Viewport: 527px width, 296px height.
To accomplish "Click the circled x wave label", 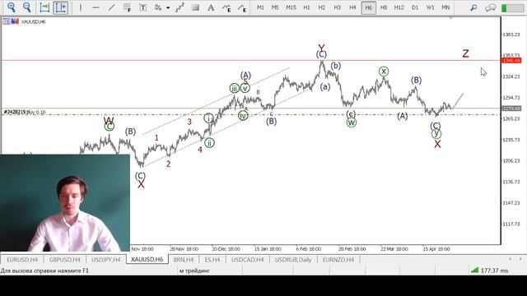I will pyautogui.click(x=384, y=72).
